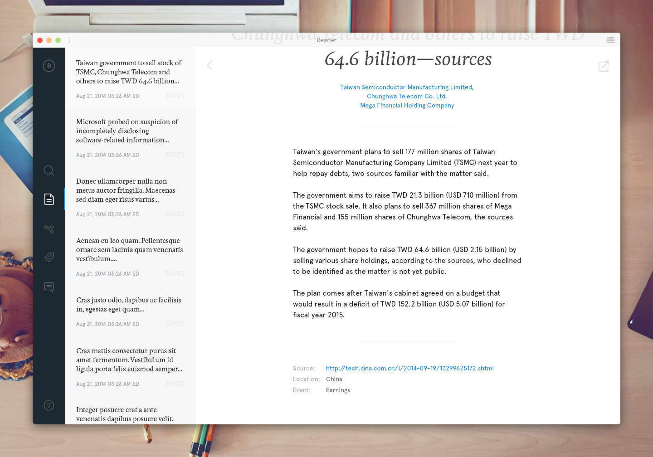Open Chunghwa Telecom Co. Ltd. link
653x457 pixels.
point(407,96)
